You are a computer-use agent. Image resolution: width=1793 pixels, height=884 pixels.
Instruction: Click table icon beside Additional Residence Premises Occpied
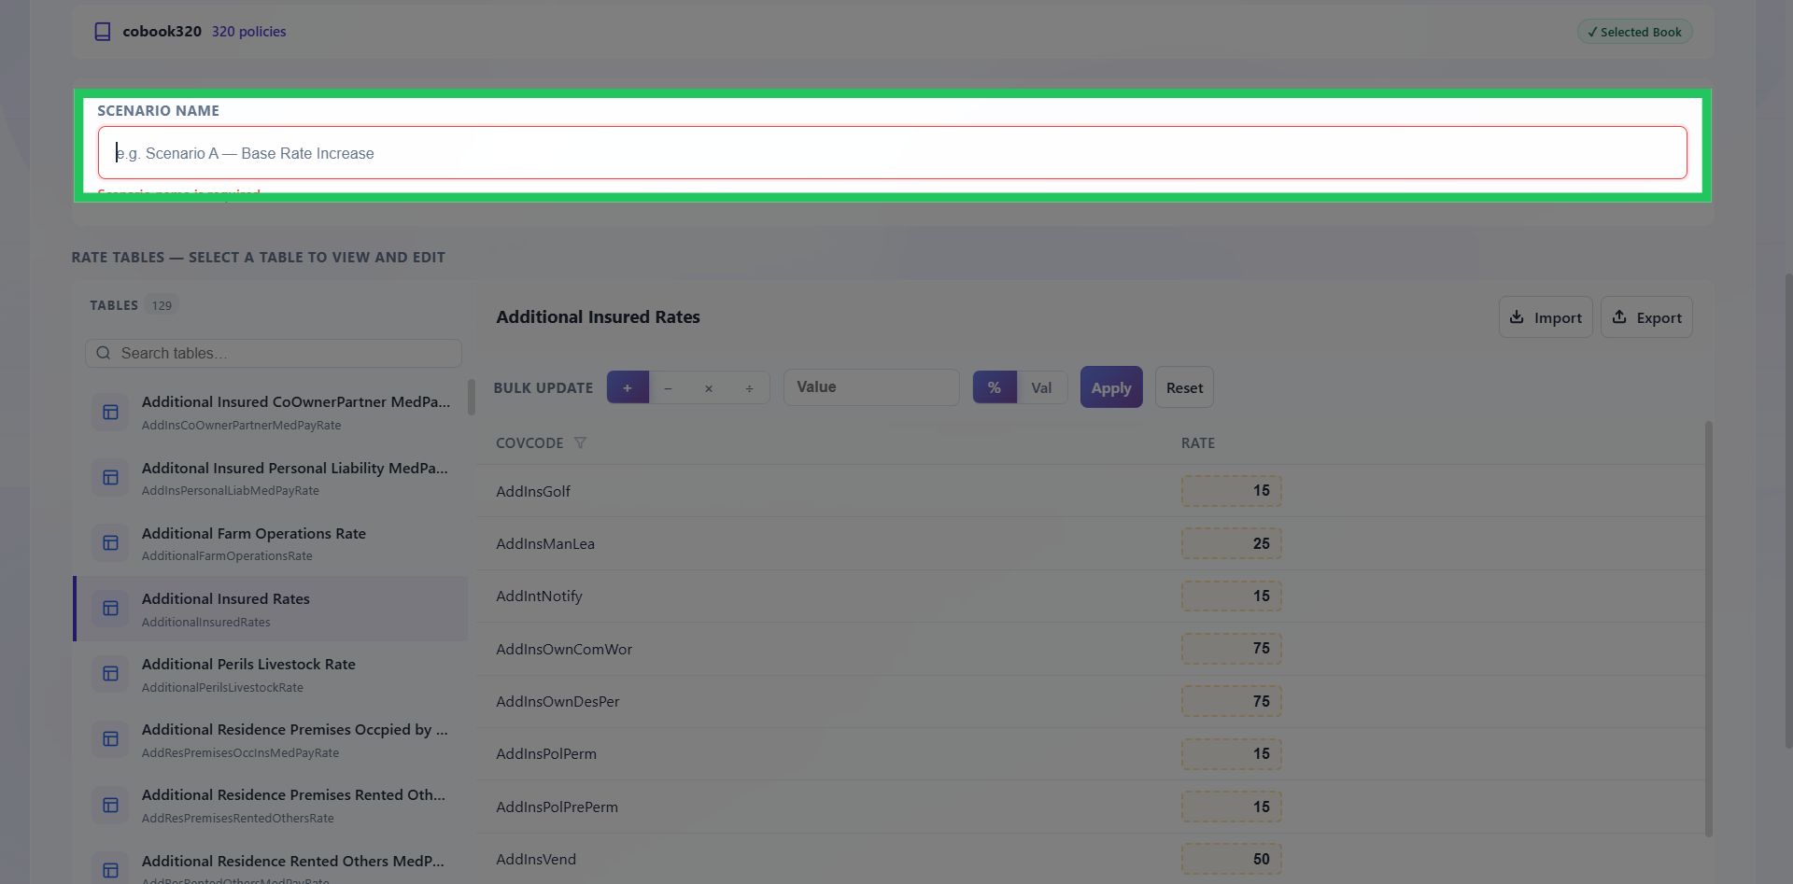pos(110,739)
